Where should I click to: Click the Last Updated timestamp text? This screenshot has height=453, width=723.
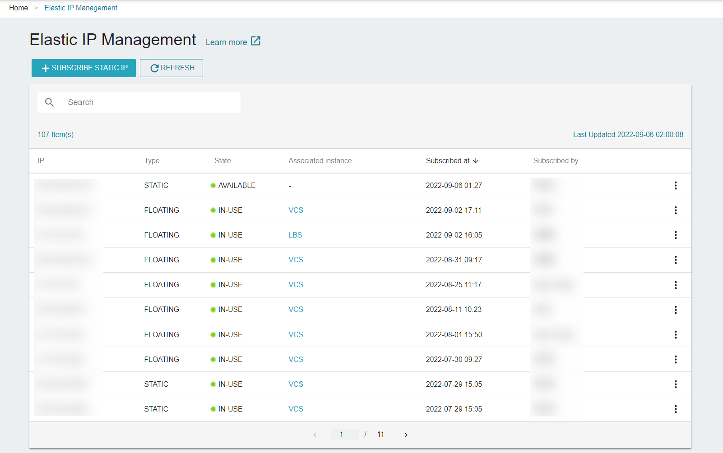pos(628,134)
